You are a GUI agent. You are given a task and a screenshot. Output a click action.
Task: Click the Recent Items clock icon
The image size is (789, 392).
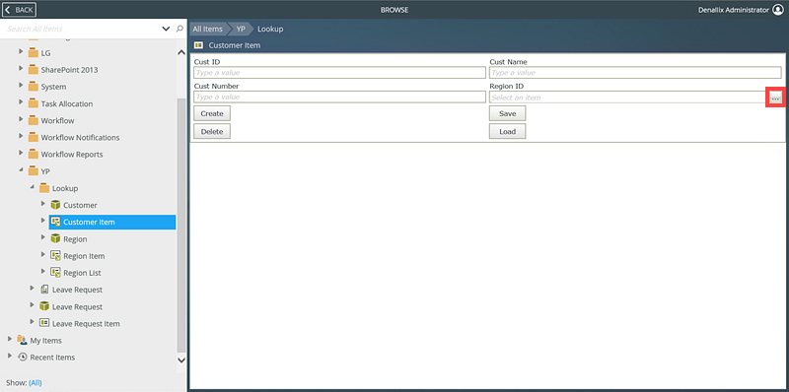22,358
